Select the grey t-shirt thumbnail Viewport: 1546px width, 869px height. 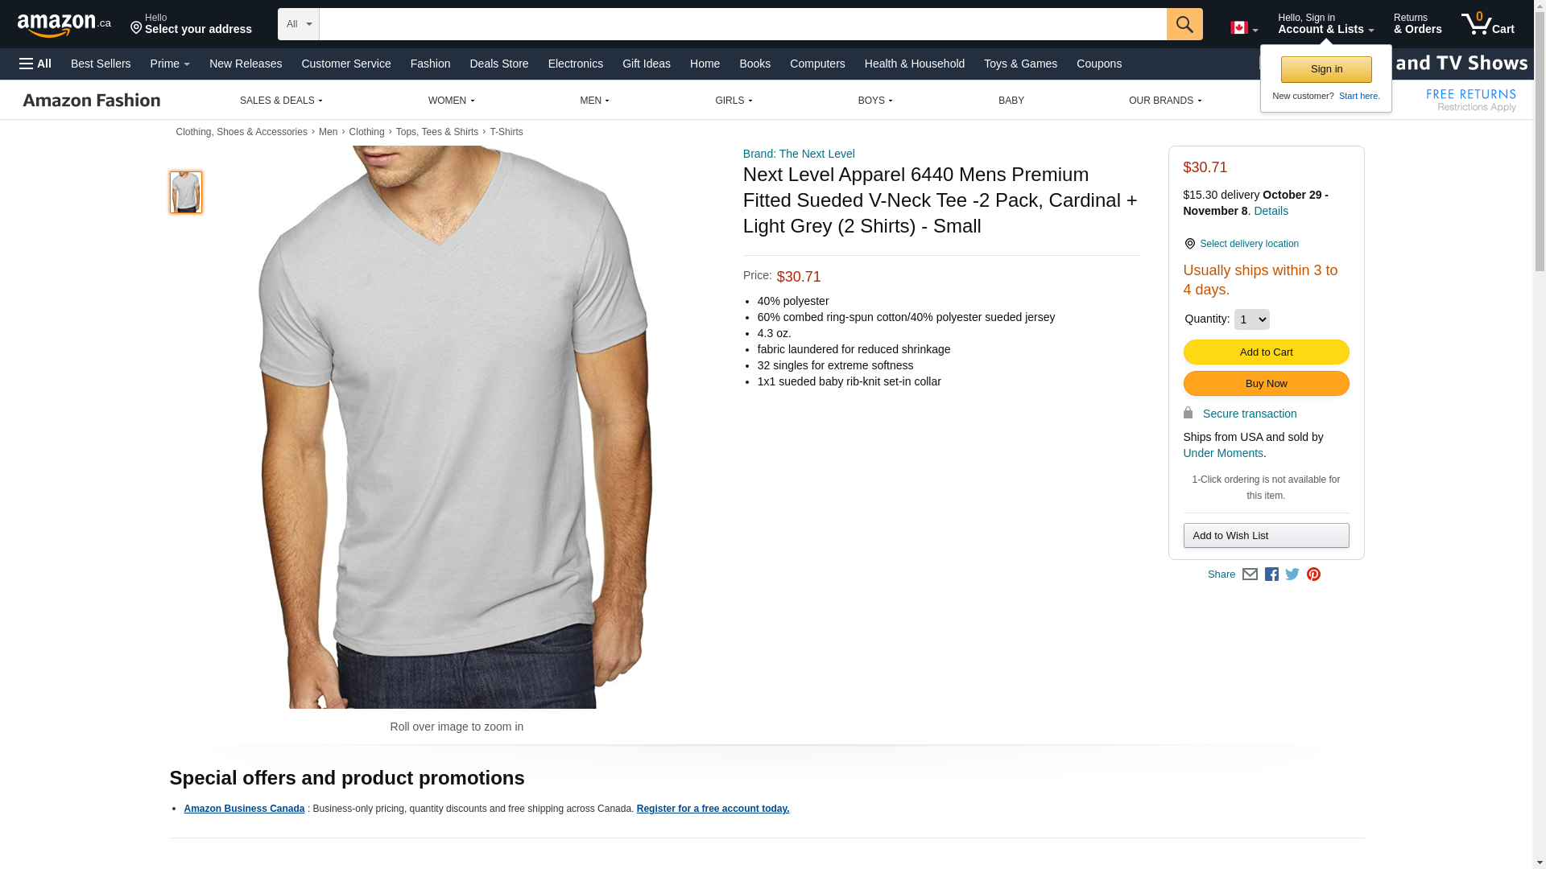(186, 192)
